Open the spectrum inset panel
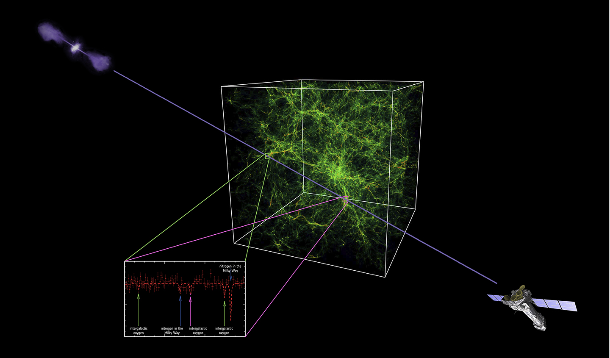 click(x=184, y=299)
